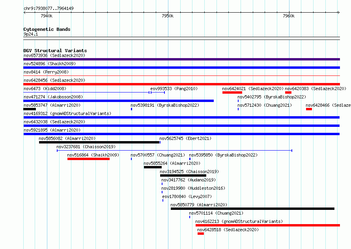Screen dimensions: 351x249
Task: Select nsv516864 (Shaikh2009) label
Action: point(93,155)
